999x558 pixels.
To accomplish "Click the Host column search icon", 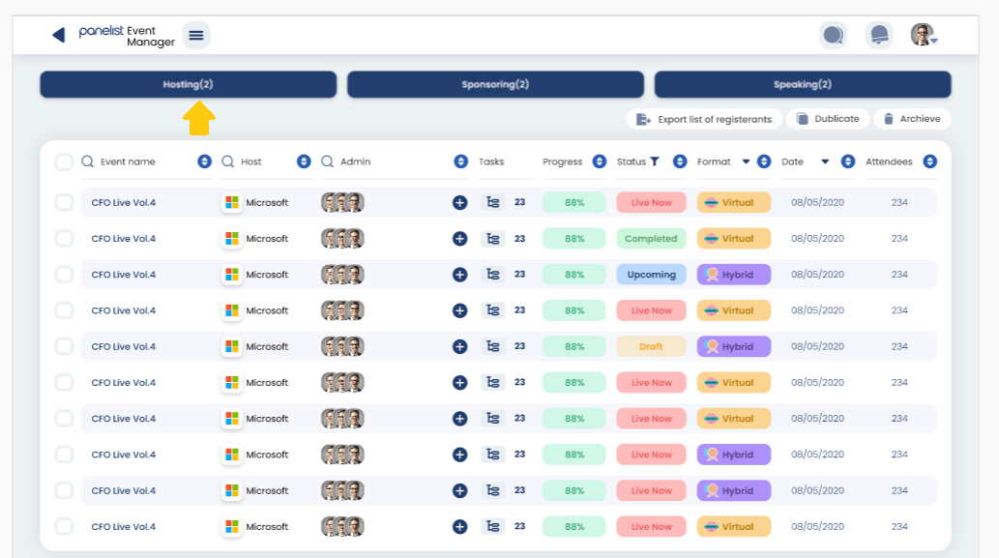I will pos(227,162).
